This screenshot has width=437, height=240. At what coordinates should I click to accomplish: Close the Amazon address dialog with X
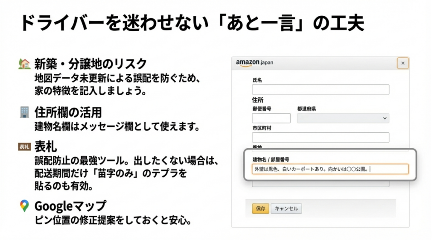pyautogui.click(x=402, y=63)
